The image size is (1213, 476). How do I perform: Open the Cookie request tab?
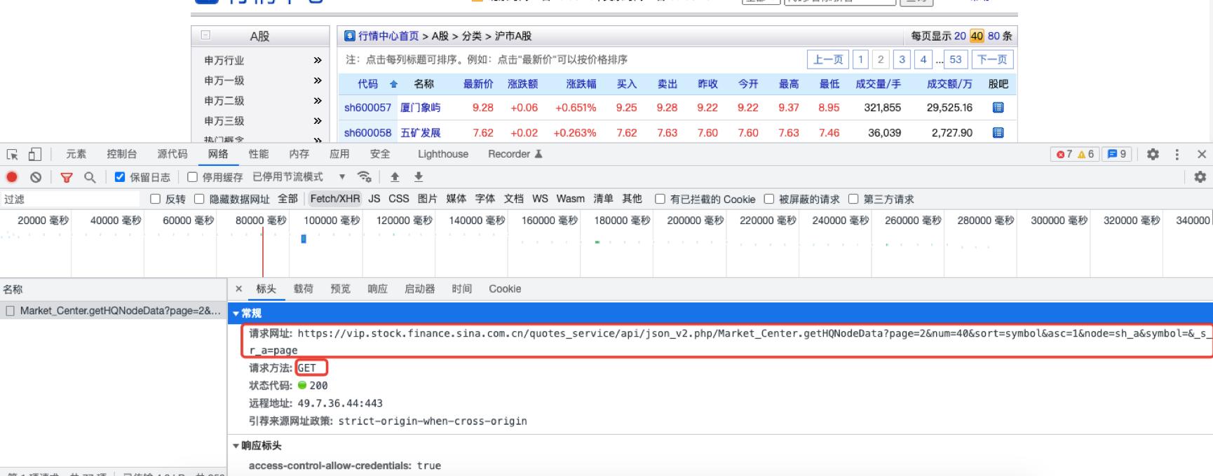click(505, 288)
